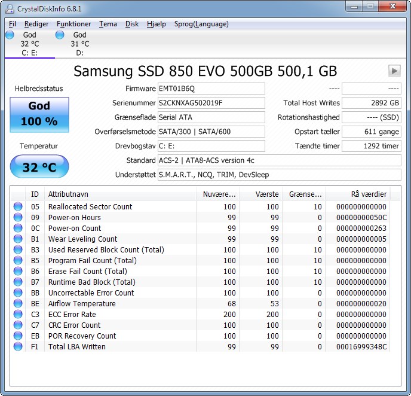Screen dimensions: 411x396
Task: Sort by the Attributnavn column header
Action: click(120, 194)
